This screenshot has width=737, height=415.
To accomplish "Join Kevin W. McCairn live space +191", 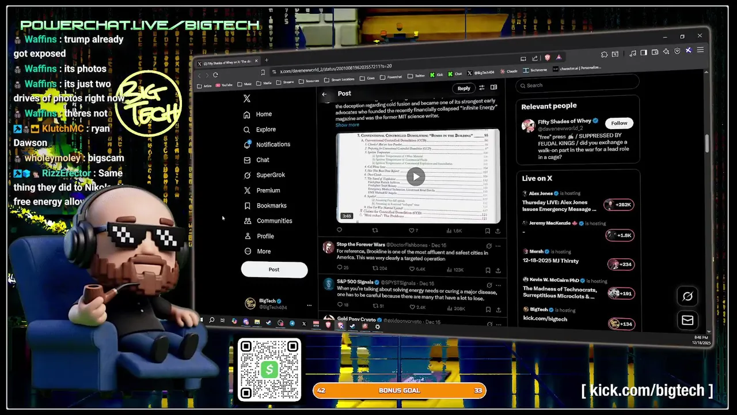I will coord(621,293).
